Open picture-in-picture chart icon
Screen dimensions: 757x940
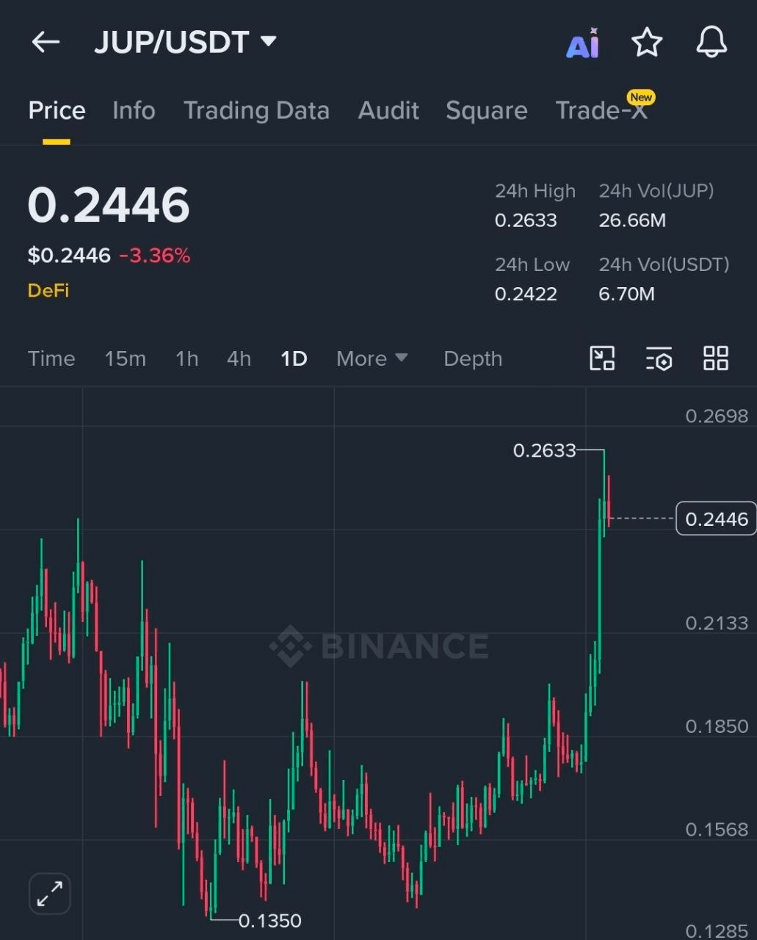pyautogui.click(x=602, y=358)
